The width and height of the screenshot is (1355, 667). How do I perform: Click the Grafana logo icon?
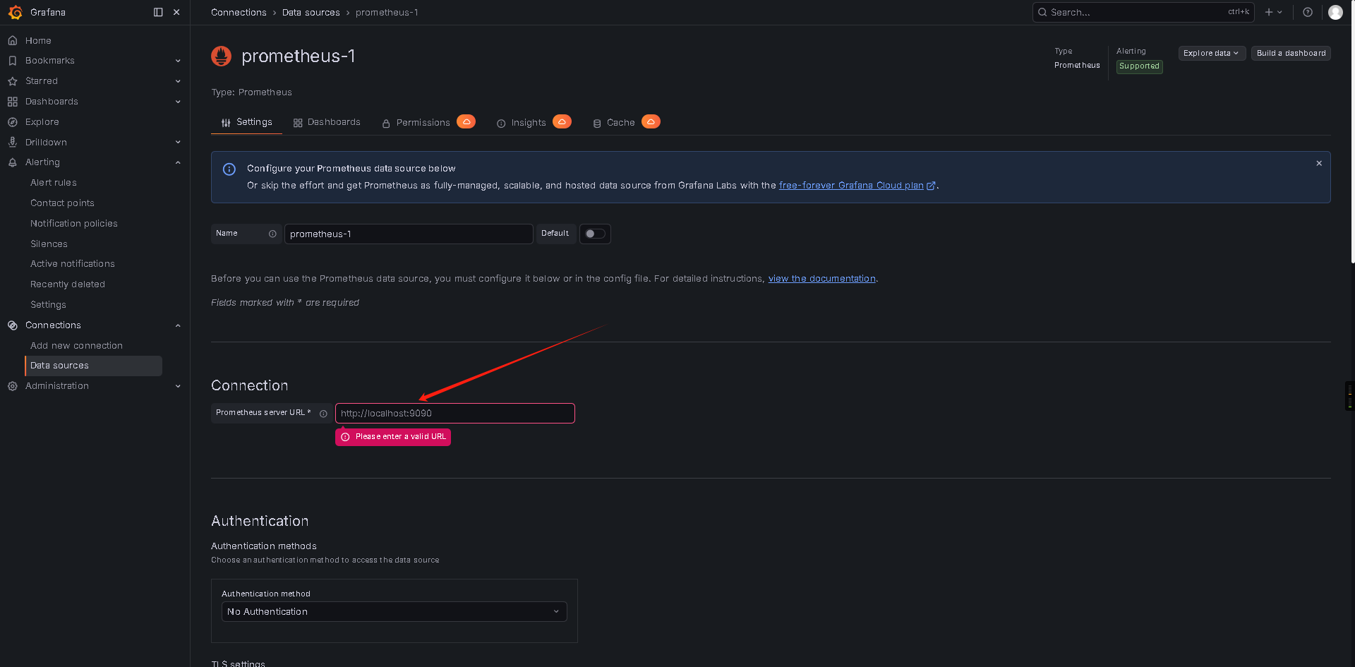15,12
